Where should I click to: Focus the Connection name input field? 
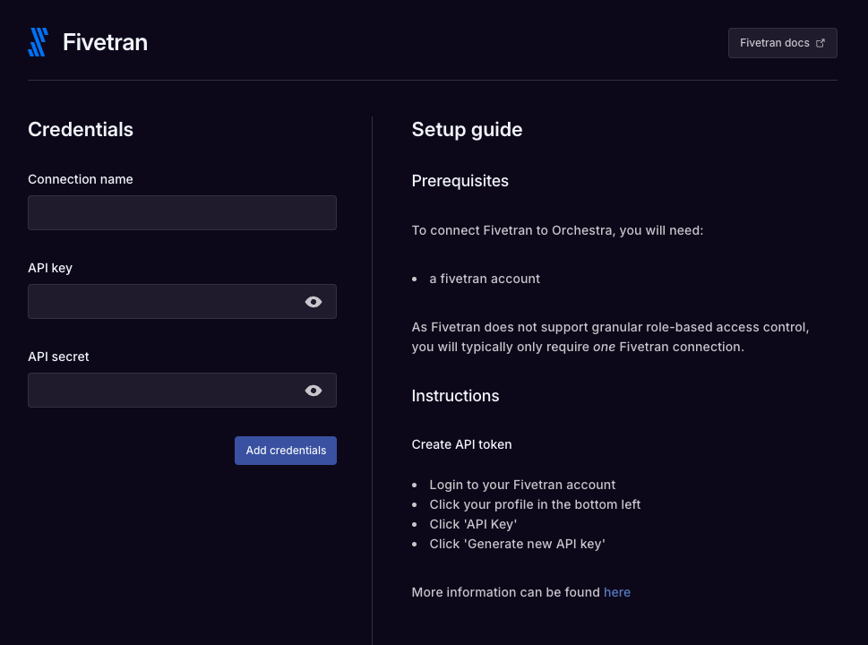(182, 212)
